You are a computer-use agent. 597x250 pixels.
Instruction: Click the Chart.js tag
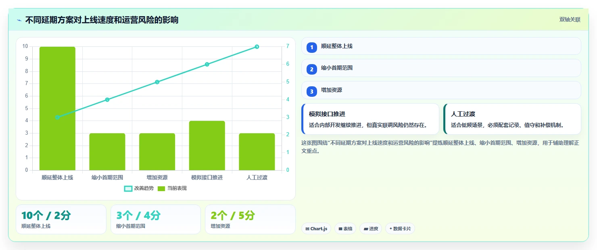316,229
